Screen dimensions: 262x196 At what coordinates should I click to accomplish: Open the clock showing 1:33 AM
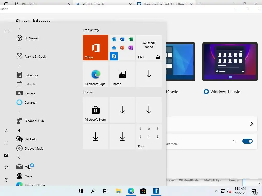(x=240, y=191)
